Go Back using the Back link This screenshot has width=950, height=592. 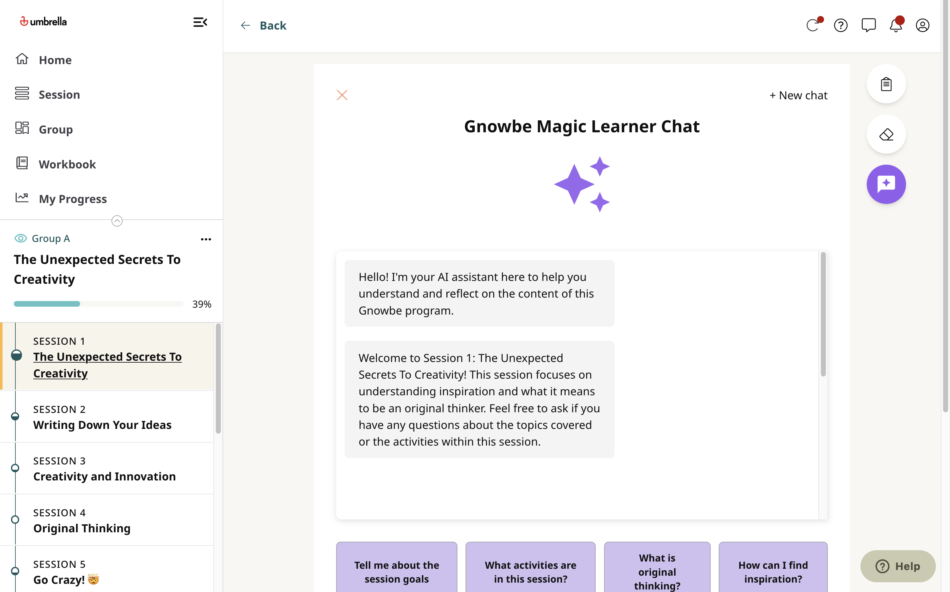pos(273,25)
